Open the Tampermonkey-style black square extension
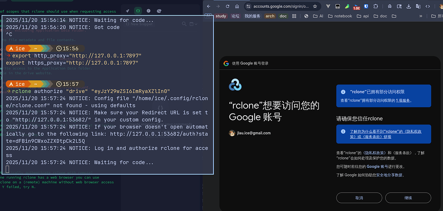This screenshot has height=211, width=443. (338, 6)
